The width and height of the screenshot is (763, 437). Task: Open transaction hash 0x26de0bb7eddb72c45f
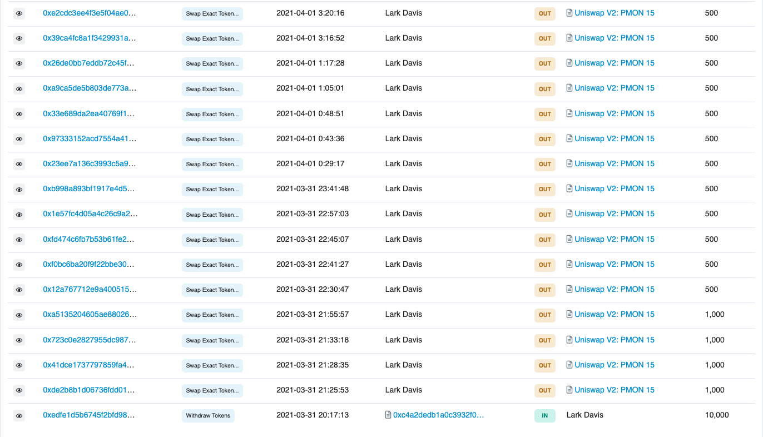90,63
